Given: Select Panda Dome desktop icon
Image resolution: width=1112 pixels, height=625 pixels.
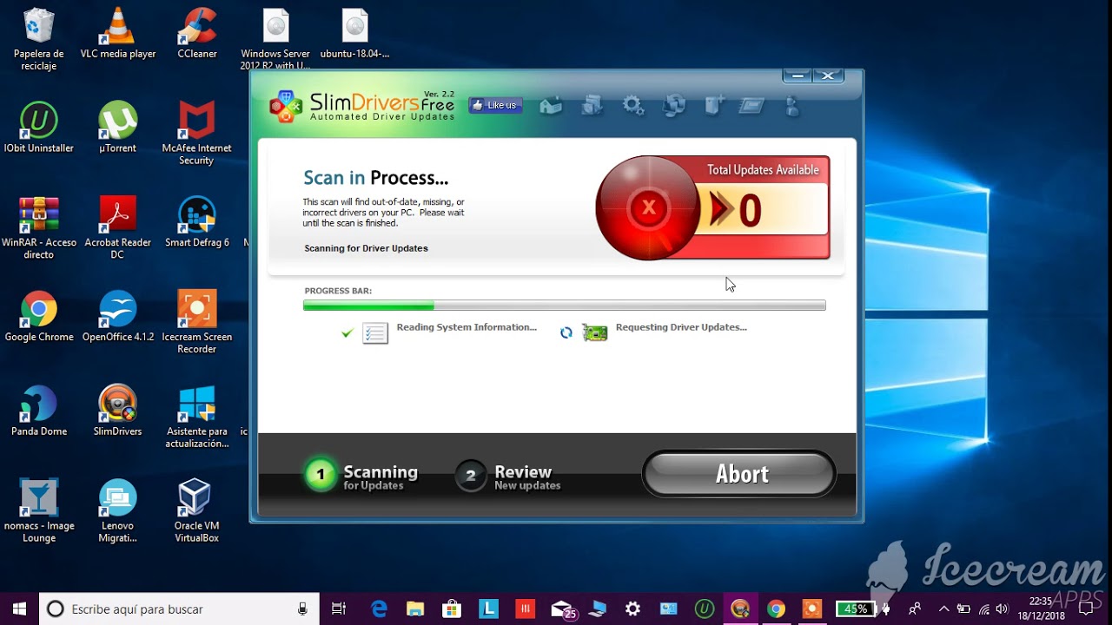Looking at the screenshot, I should pos(39,411).
